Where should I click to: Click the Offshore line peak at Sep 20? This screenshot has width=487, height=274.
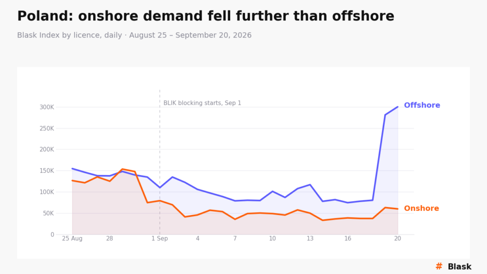click(398, 107)
